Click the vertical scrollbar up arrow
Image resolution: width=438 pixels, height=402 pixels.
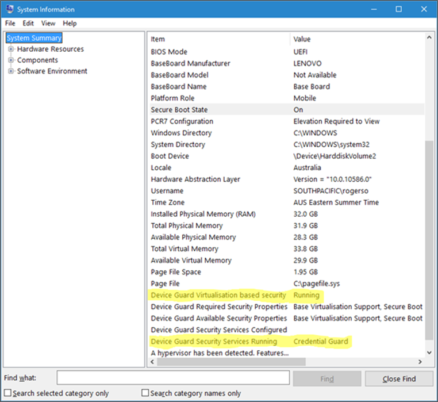[429, 37]
